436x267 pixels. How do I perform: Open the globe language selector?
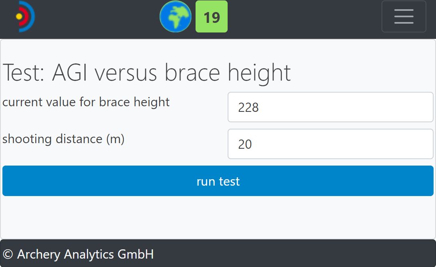tap(176, 16)
